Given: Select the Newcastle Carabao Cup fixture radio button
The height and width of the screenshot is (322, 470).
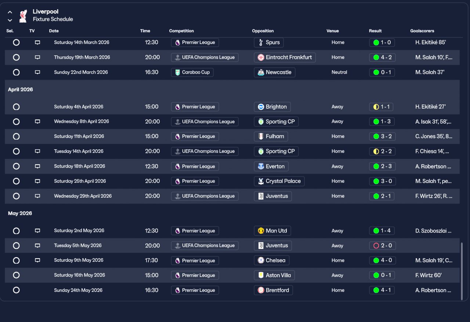Looking at the screenshot, I should (x=16, y=72).
